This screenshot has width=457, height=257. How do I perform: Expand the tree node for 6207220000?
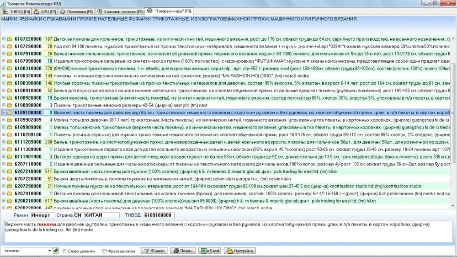pyautogui.click(x=4, y=179)
